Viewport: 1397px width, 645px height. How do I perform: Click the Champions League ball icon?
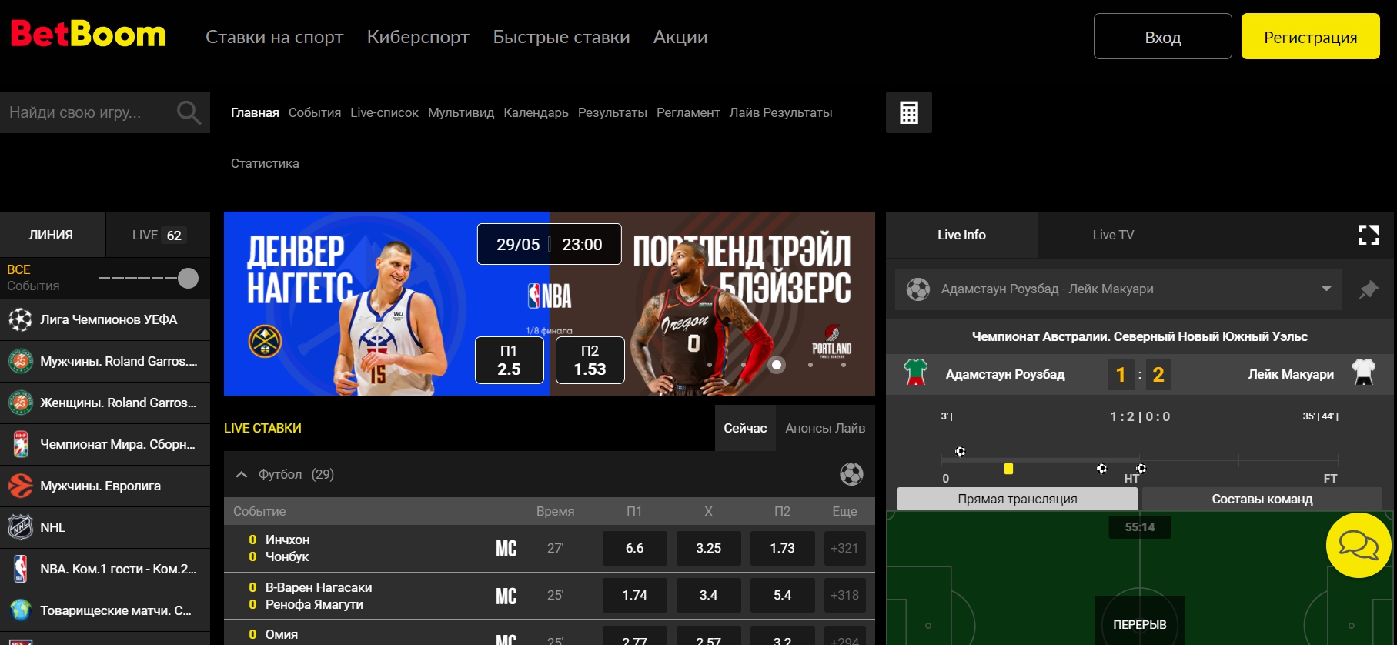[x=21, y=319]
